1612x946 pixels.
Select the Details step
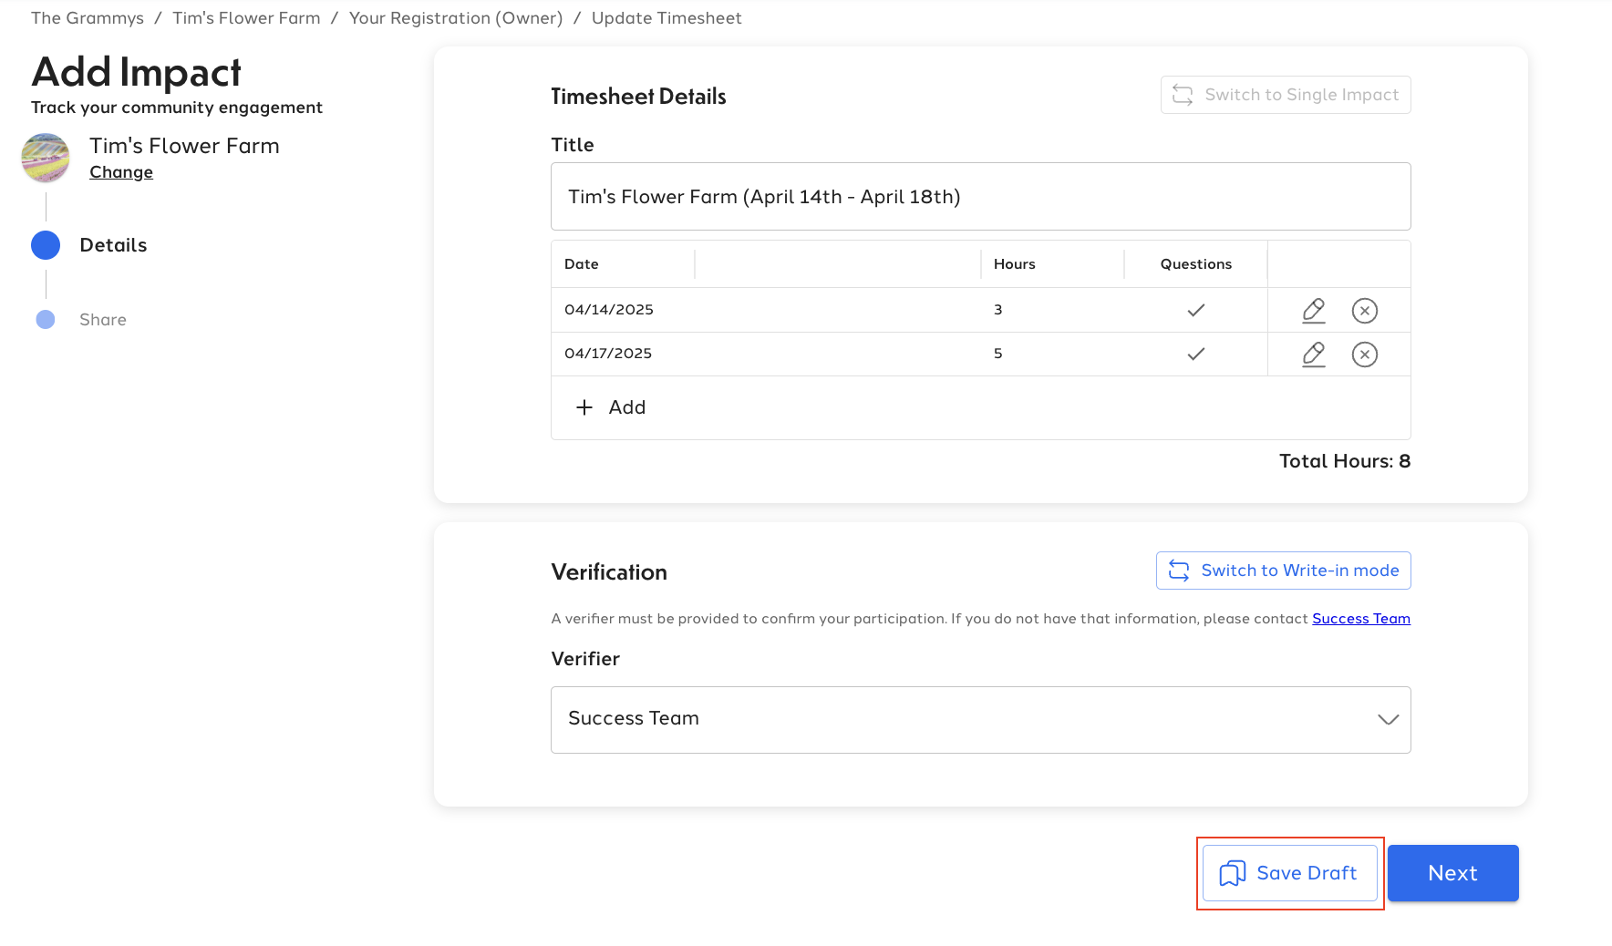click(x=113, y=245)
